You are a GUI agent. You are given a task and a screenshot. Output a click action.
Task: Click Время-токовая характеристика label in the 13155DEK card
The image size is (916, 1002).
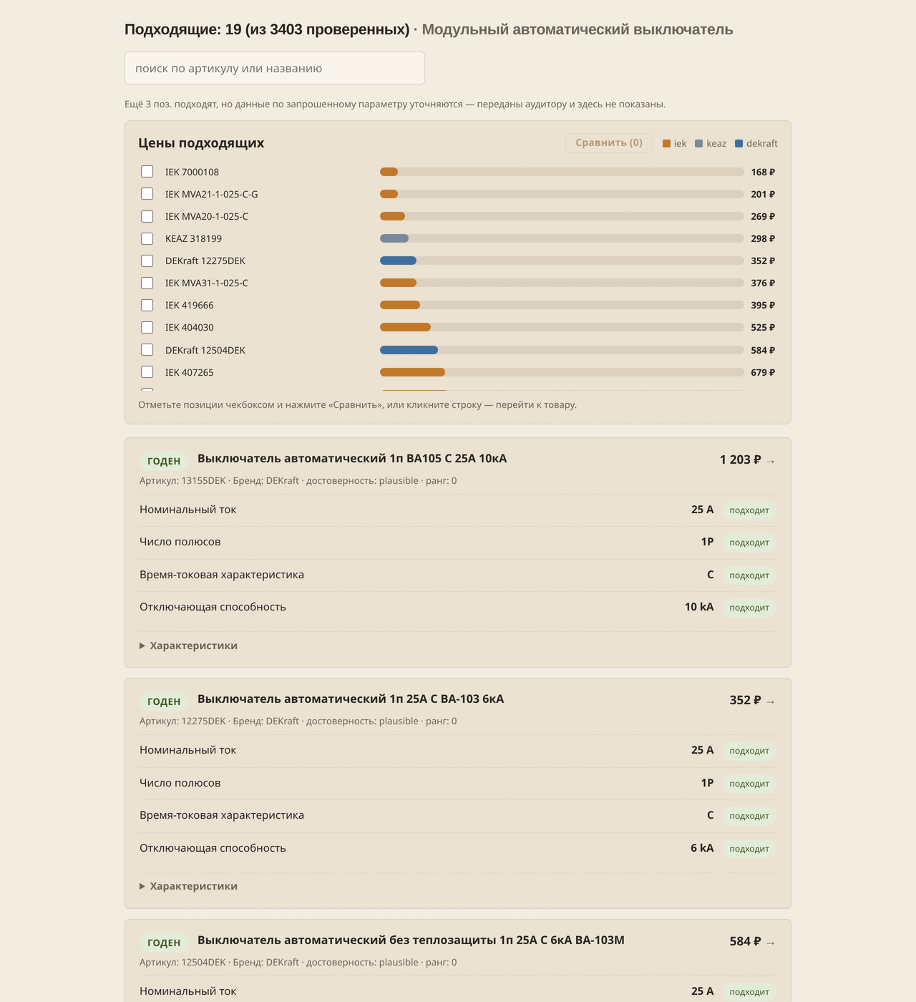pos(222,575)
